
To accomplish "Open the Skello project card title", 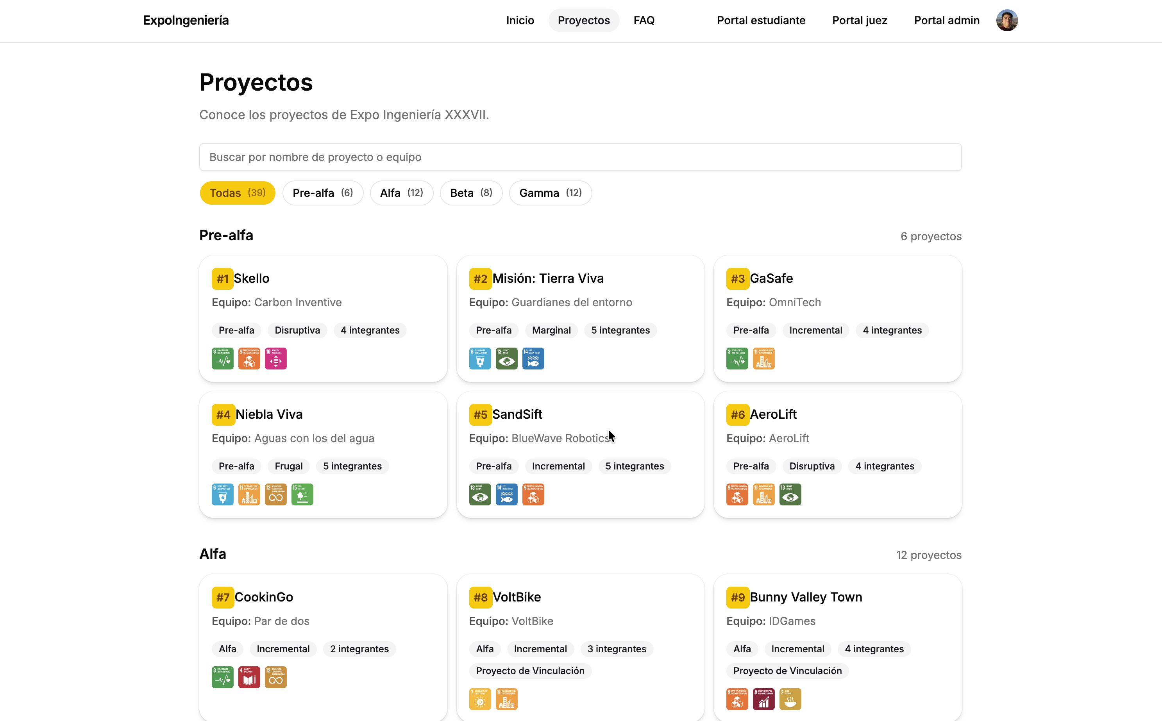I will (x=251, y=278).
